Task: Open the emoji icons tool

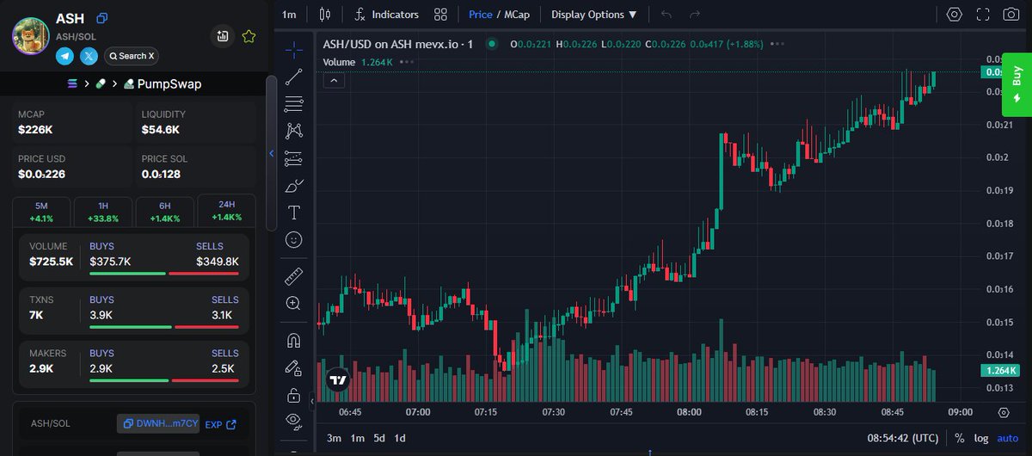Action: 294,240
